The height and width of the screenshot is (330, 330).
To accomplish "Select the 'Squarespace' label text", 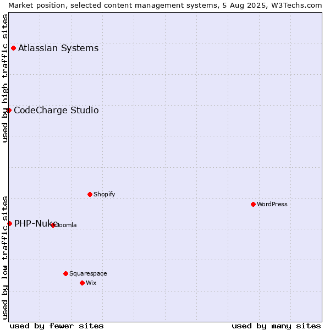I will pos(88,273).
